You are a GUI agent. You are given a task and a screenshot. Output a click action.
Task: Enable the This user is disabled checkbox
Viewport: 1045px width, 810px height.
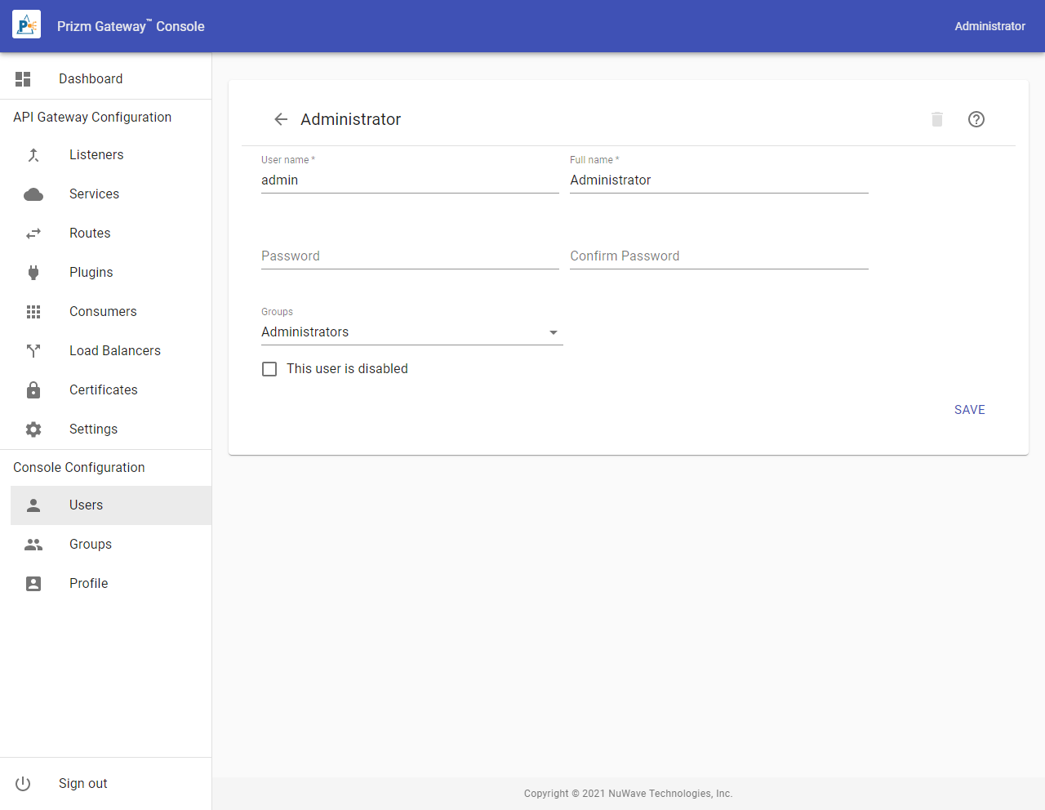point(269,369)
